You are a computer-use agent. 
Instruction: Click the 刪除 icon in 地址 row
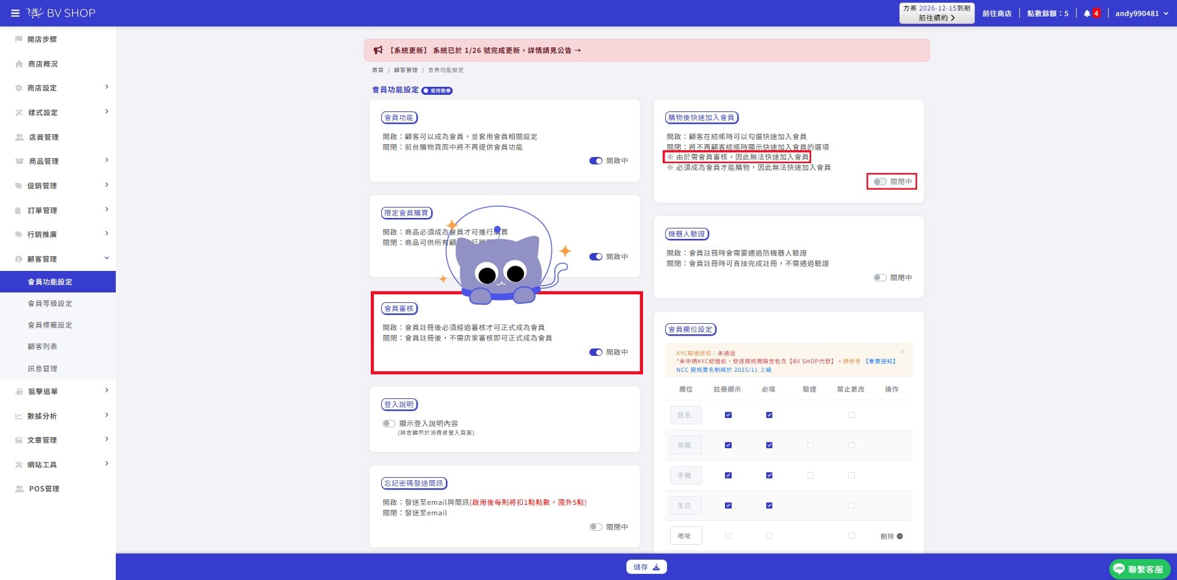[900, 536]
